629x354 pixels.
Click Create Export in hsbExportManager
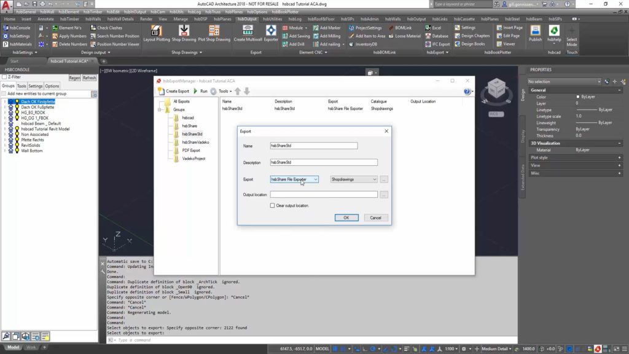coord(173,91)
